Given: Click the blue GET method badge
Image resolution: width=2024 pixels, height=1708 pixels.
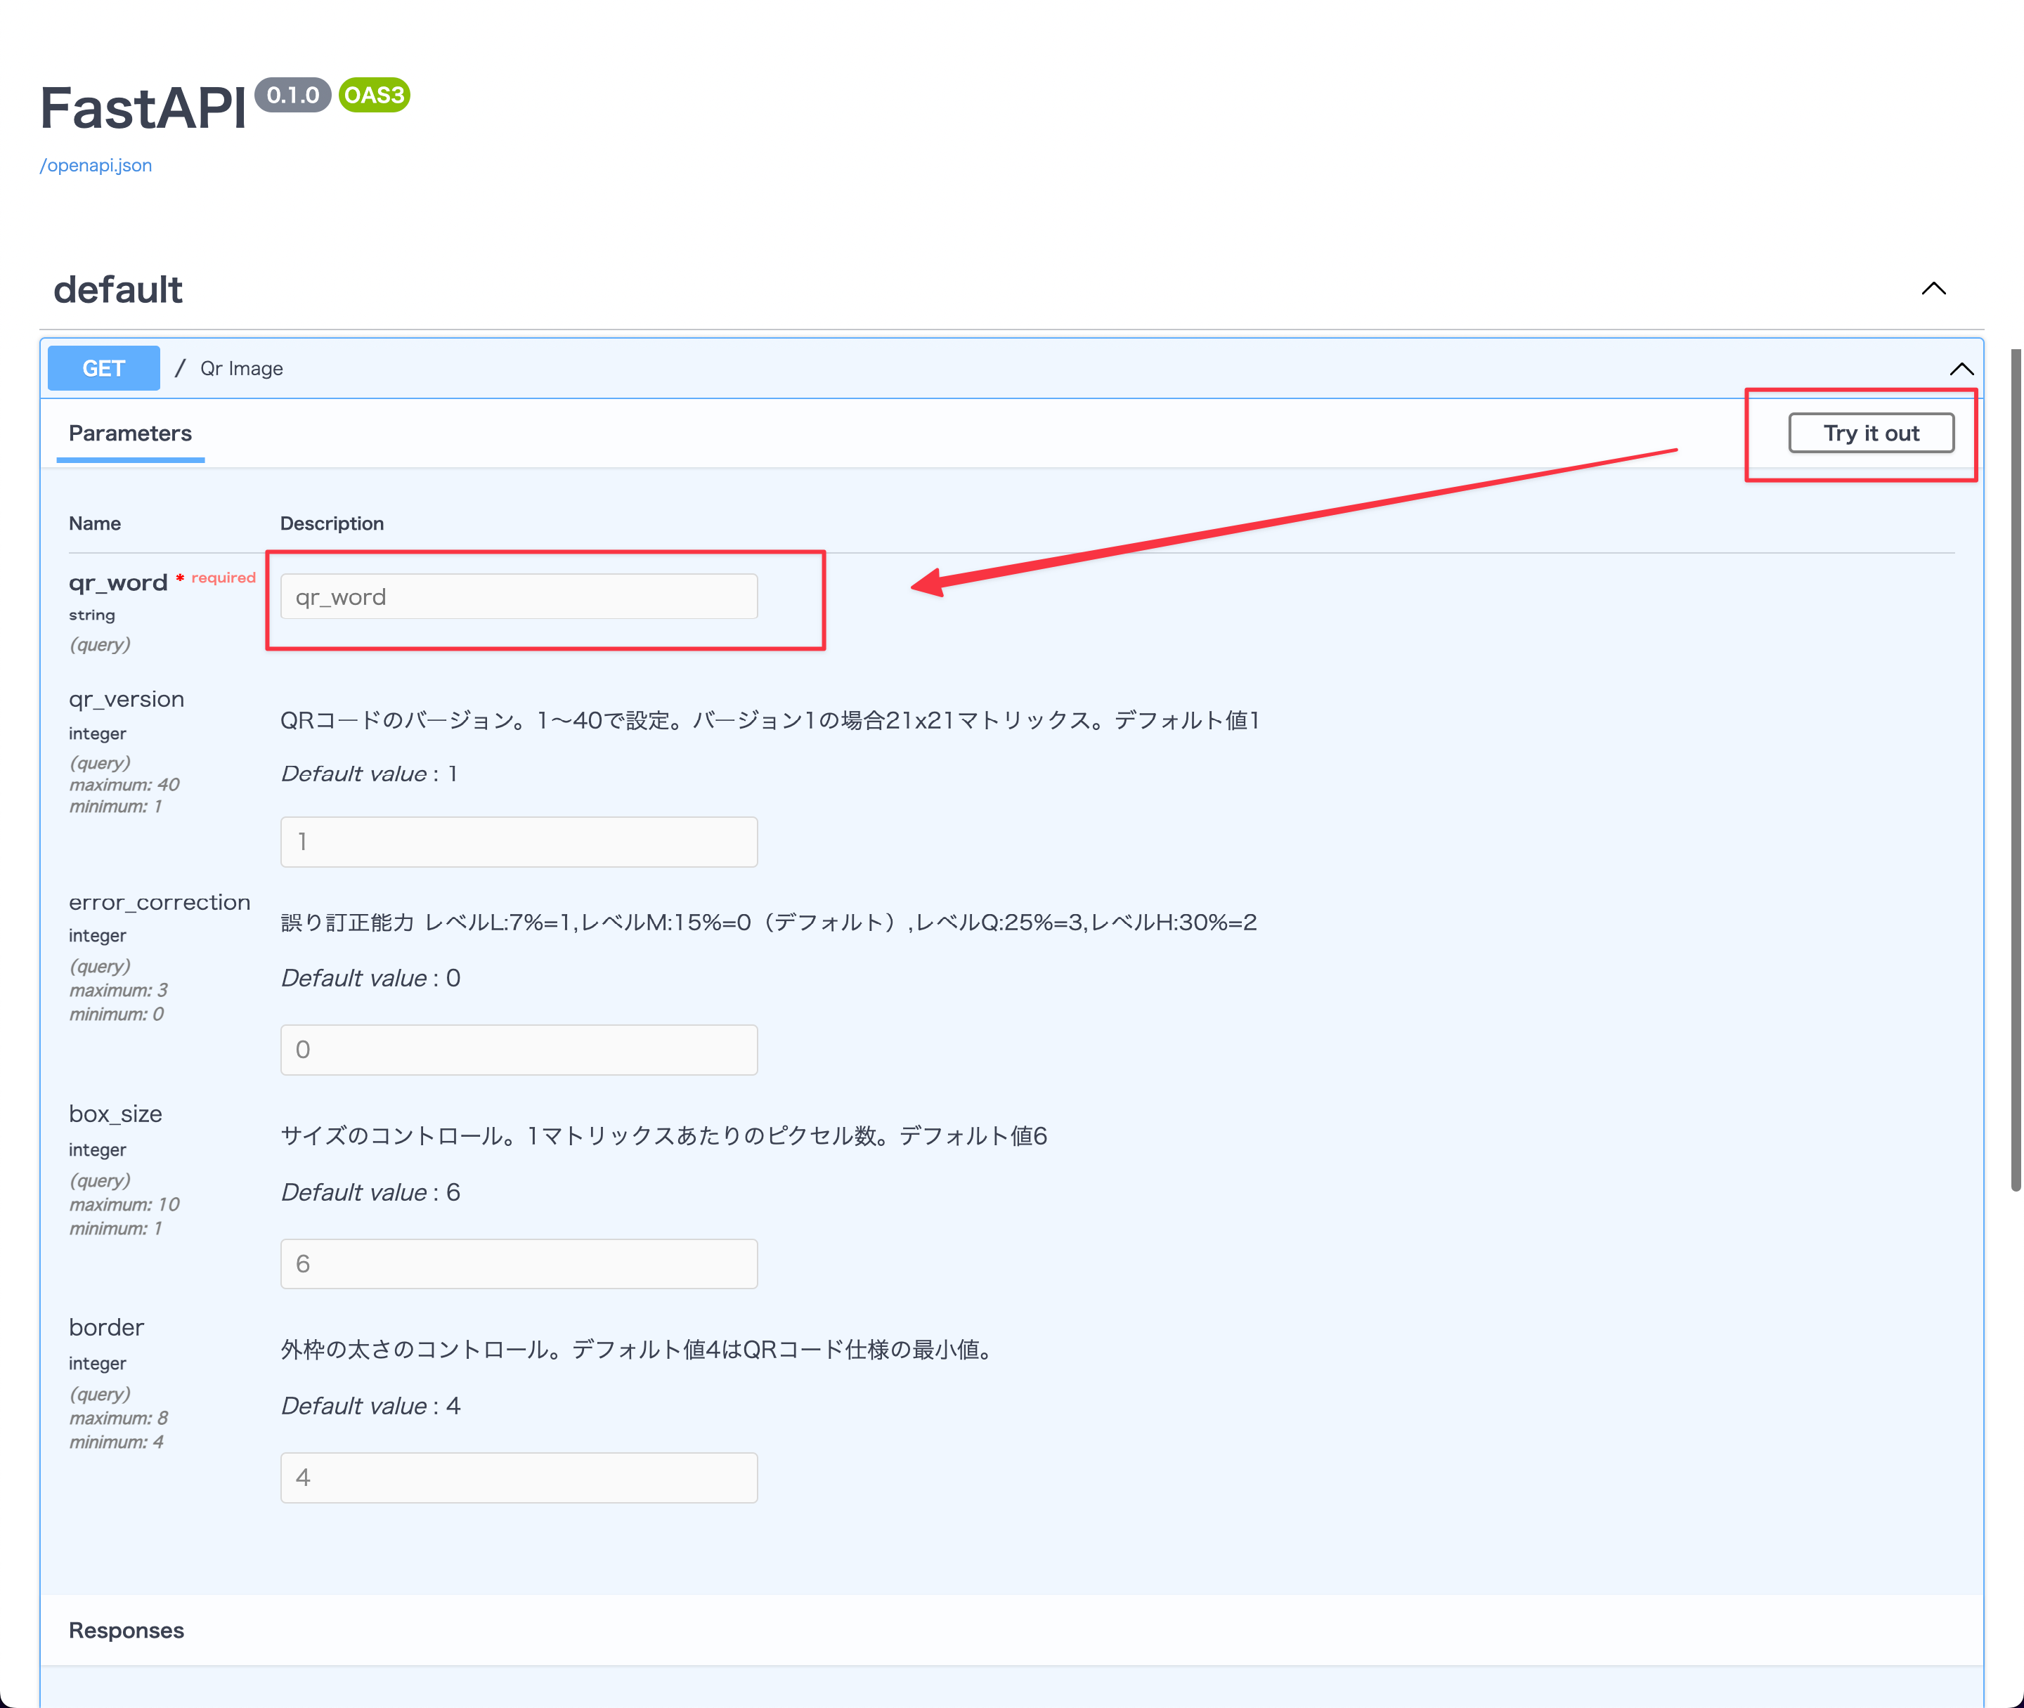Looking at the screenshot, I should (103, 369).
